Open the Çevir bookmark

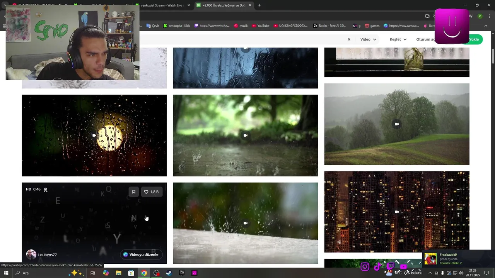tap(153, 26)
